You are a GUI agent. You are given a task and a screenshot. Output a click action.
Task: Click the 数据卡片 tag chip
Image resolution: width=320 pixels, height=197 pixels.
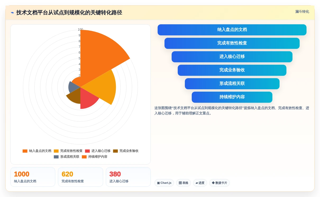(x=220, y=183)
